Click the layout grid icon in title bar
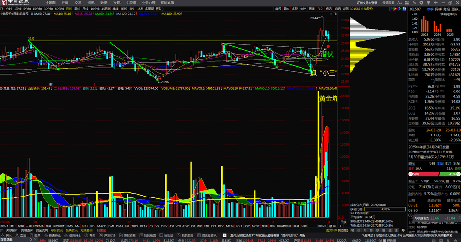The width and height of the screenshot is (461, 242). (x=407, y=3)
